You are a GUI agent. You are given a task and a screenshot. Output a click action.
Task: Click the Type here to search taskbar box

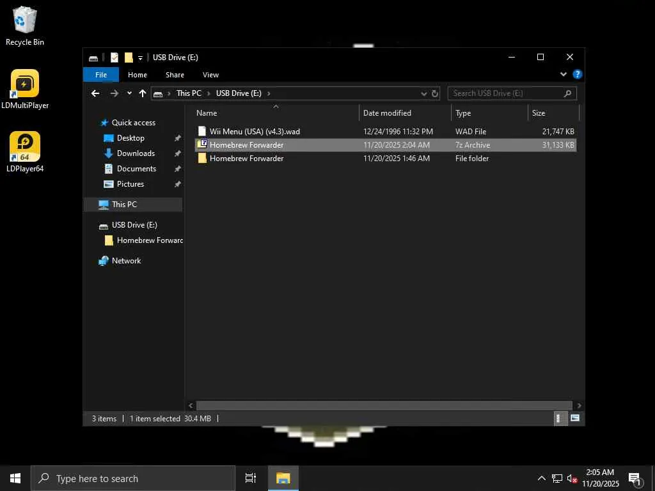point(133,478)
